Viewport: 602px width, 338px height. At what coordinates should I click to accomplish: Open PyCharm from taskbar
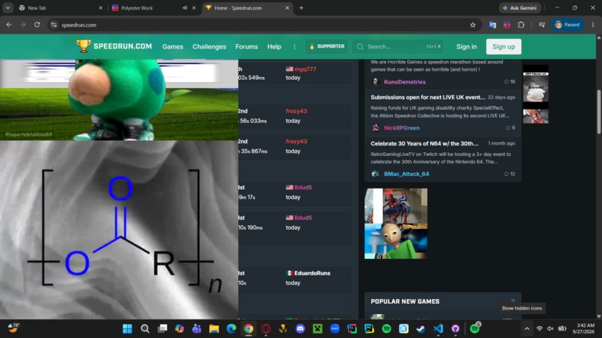pos(369,329)
